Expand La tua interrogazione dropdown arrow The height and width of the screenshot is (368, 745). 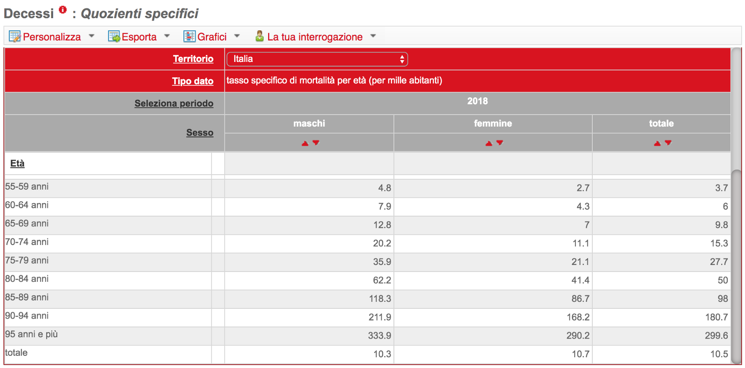click(x=373, y=36)
